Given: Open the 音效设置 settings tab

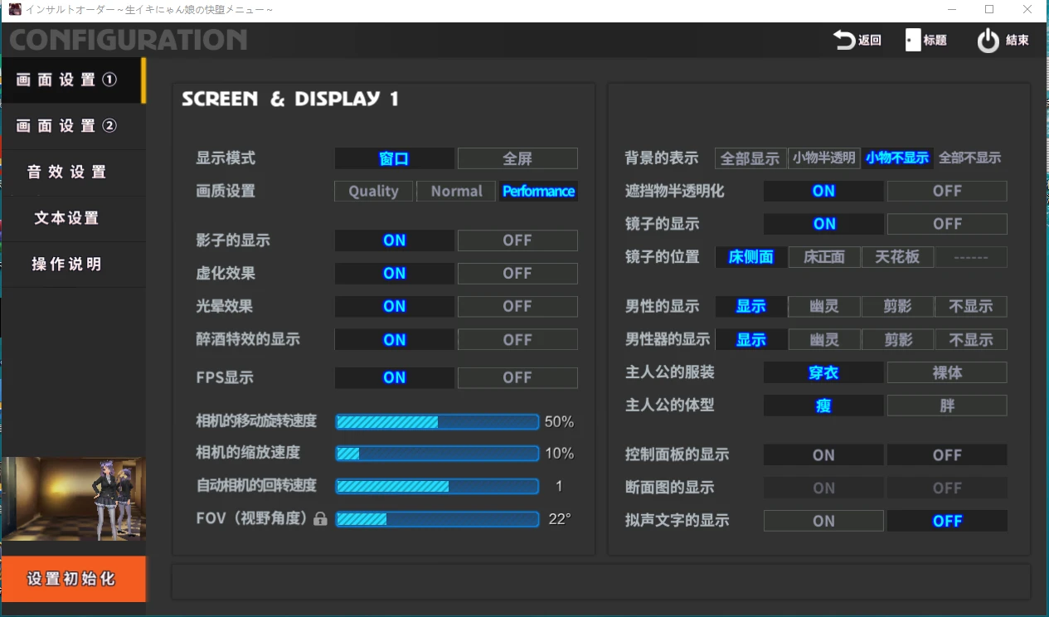Looking at the screenshot, I should 73,172.
